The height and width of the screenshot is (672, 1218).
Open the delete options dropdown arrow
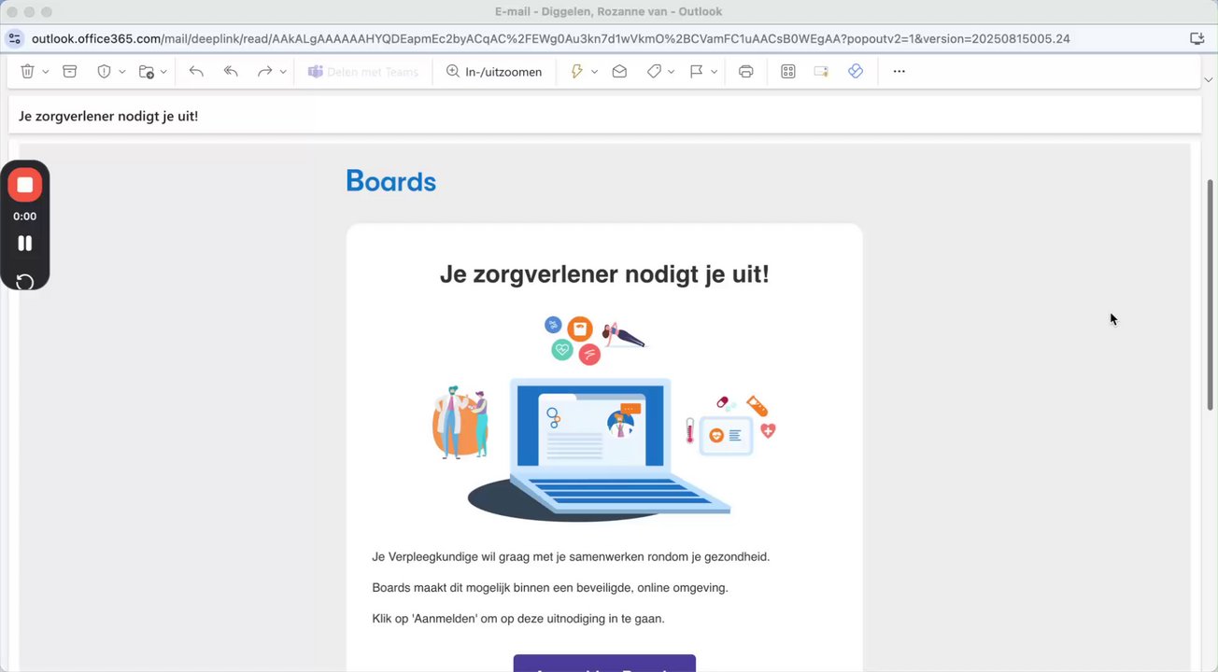[44, 72]
